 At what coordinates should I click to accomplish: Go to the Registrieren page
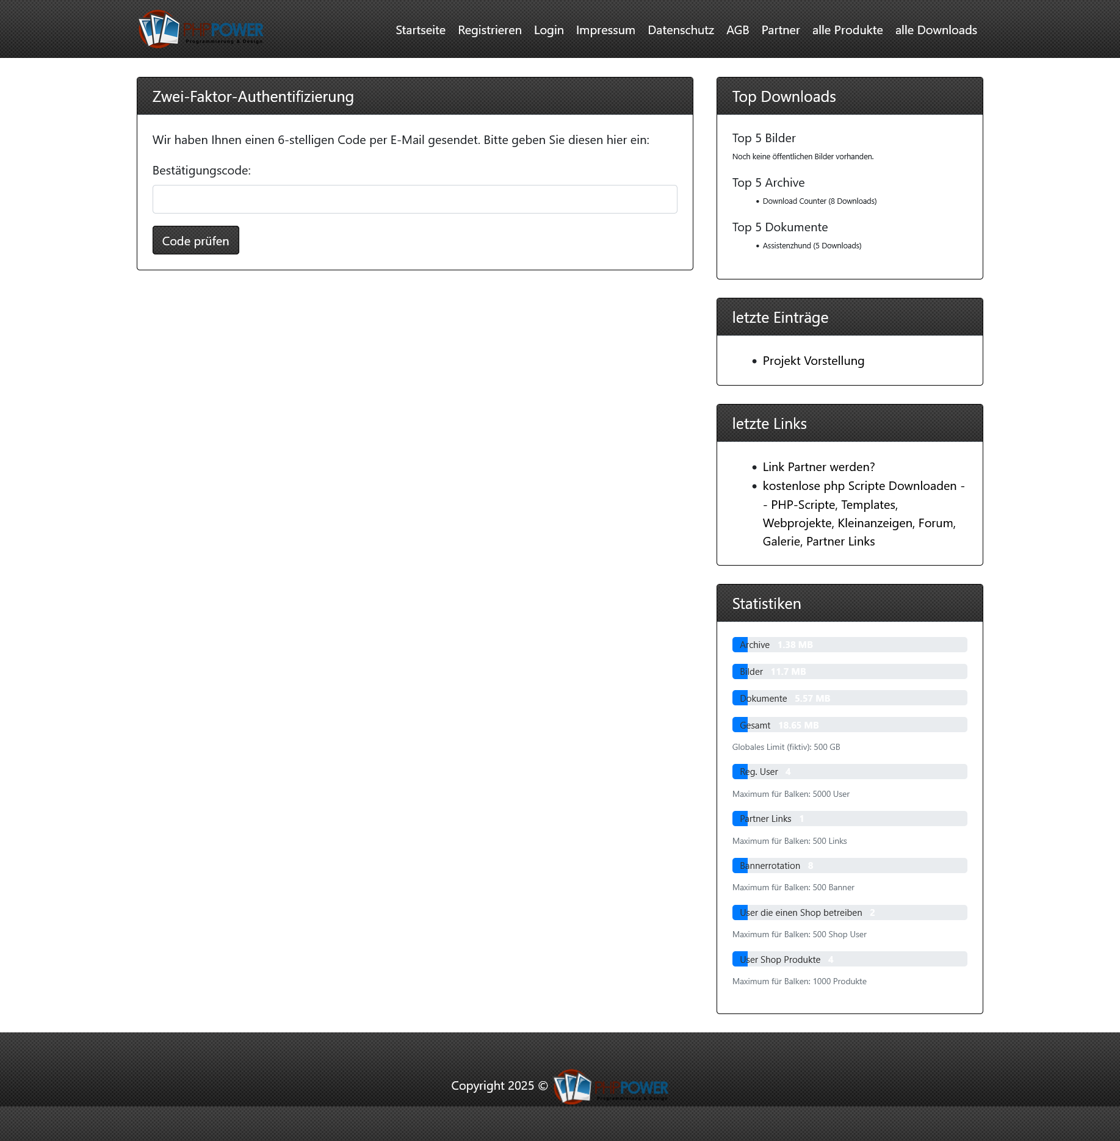[490, 30]
